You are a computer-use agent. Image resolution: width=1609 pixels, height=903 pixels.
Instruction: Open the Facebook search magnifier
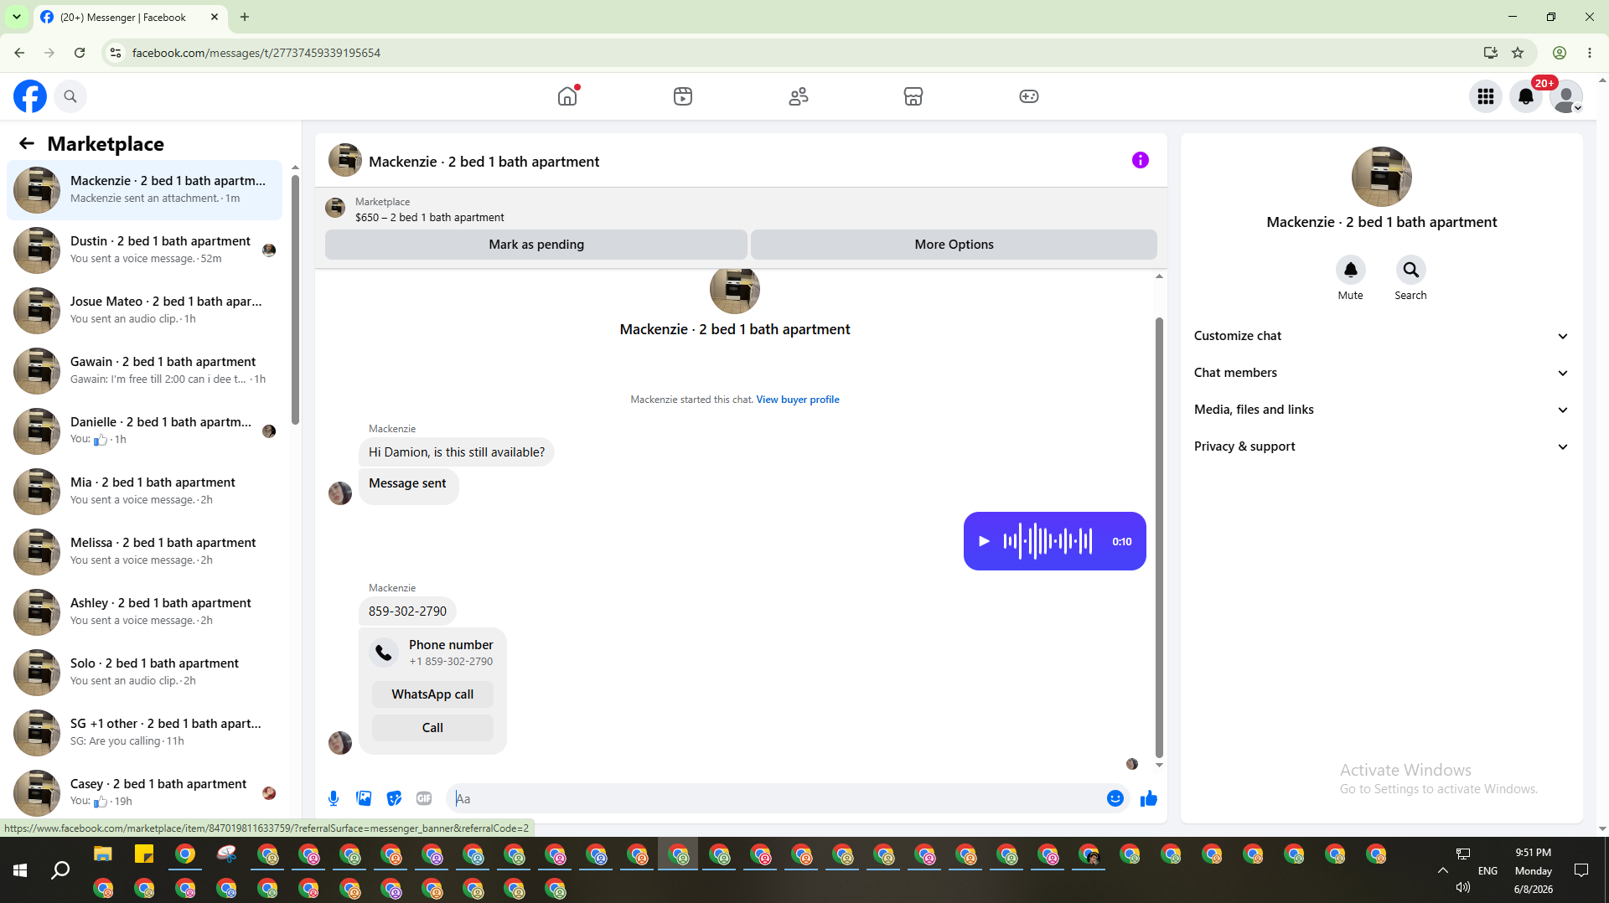(x=70, y=96)
